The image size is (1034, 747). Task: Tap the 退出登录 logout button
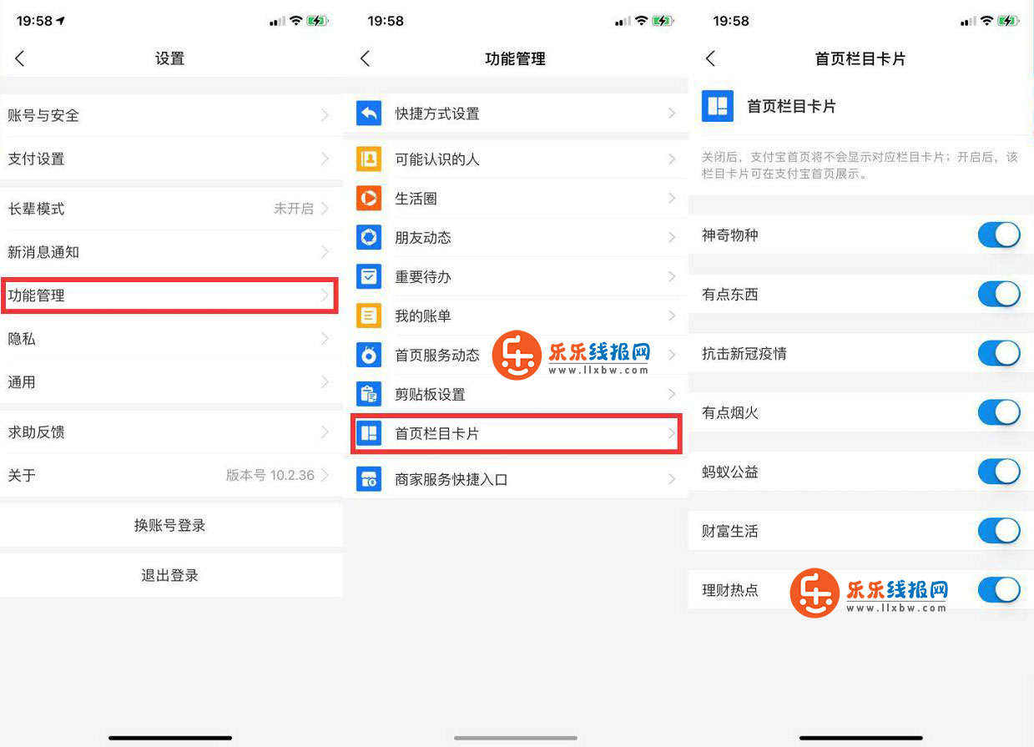pyautogui.click(x=170, y=575)
